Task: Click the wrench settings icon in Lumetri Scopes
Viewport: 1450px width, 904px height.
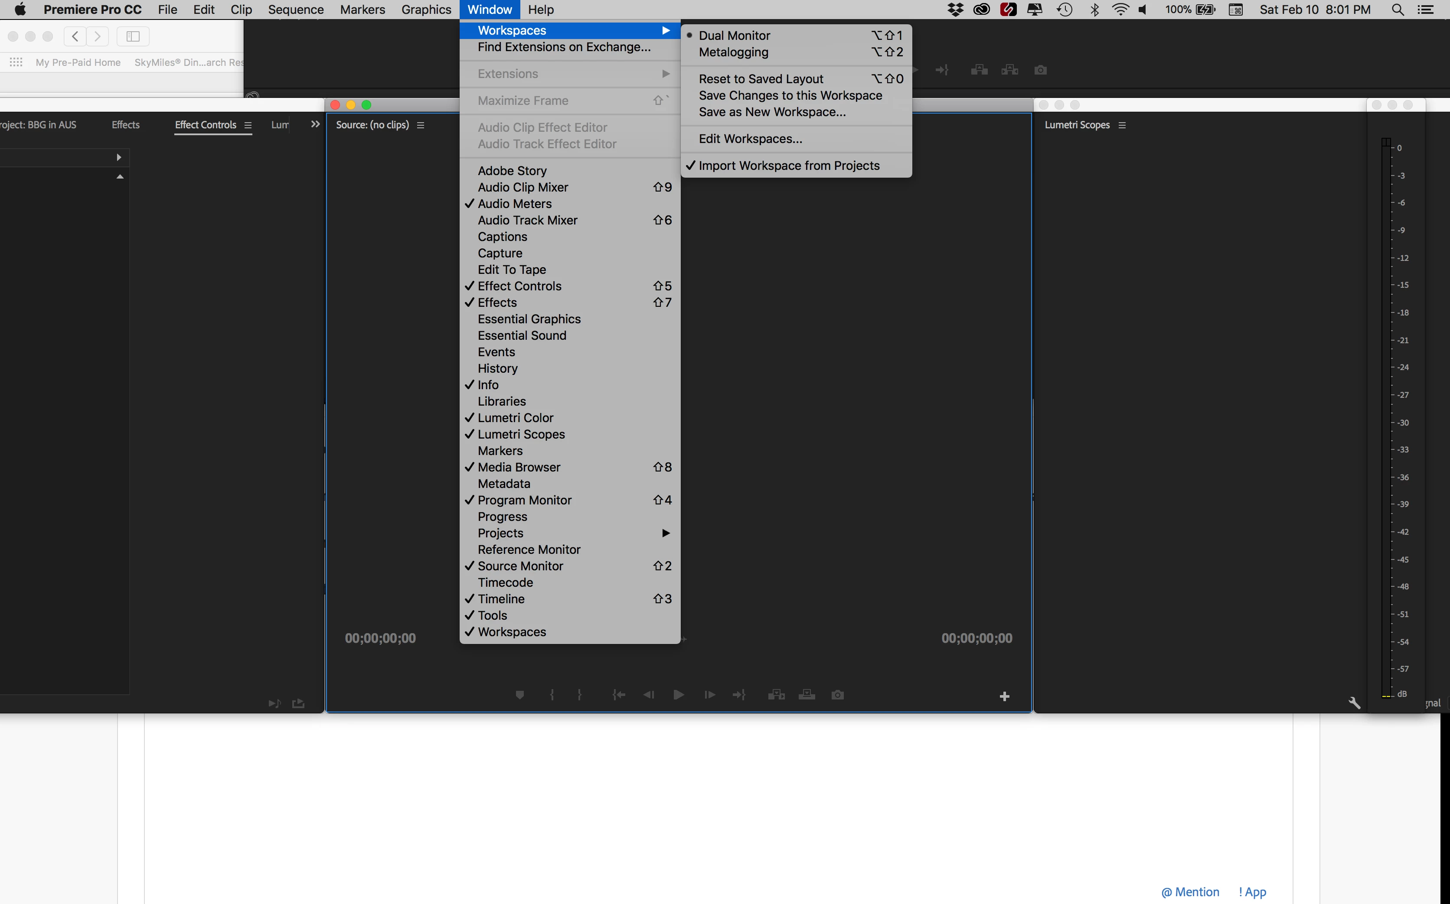Action: coord(1354,703)
